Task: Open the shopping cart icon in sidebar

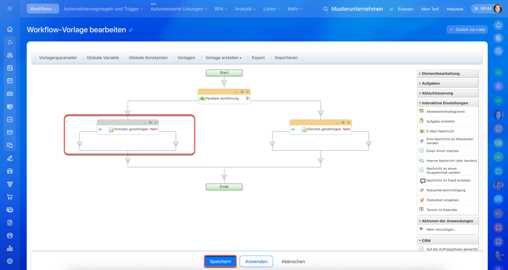Action: click(10, 197)
